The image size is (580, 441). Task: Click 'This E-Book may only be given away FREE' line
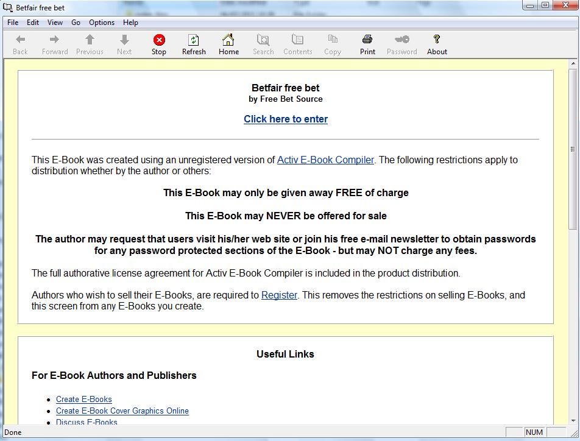tap(286, 192)
